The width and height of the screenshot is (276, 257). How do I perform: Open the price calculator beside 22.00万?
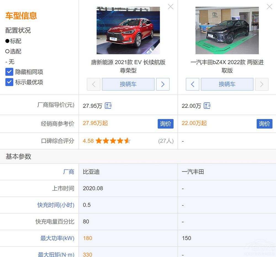[207, 106]
